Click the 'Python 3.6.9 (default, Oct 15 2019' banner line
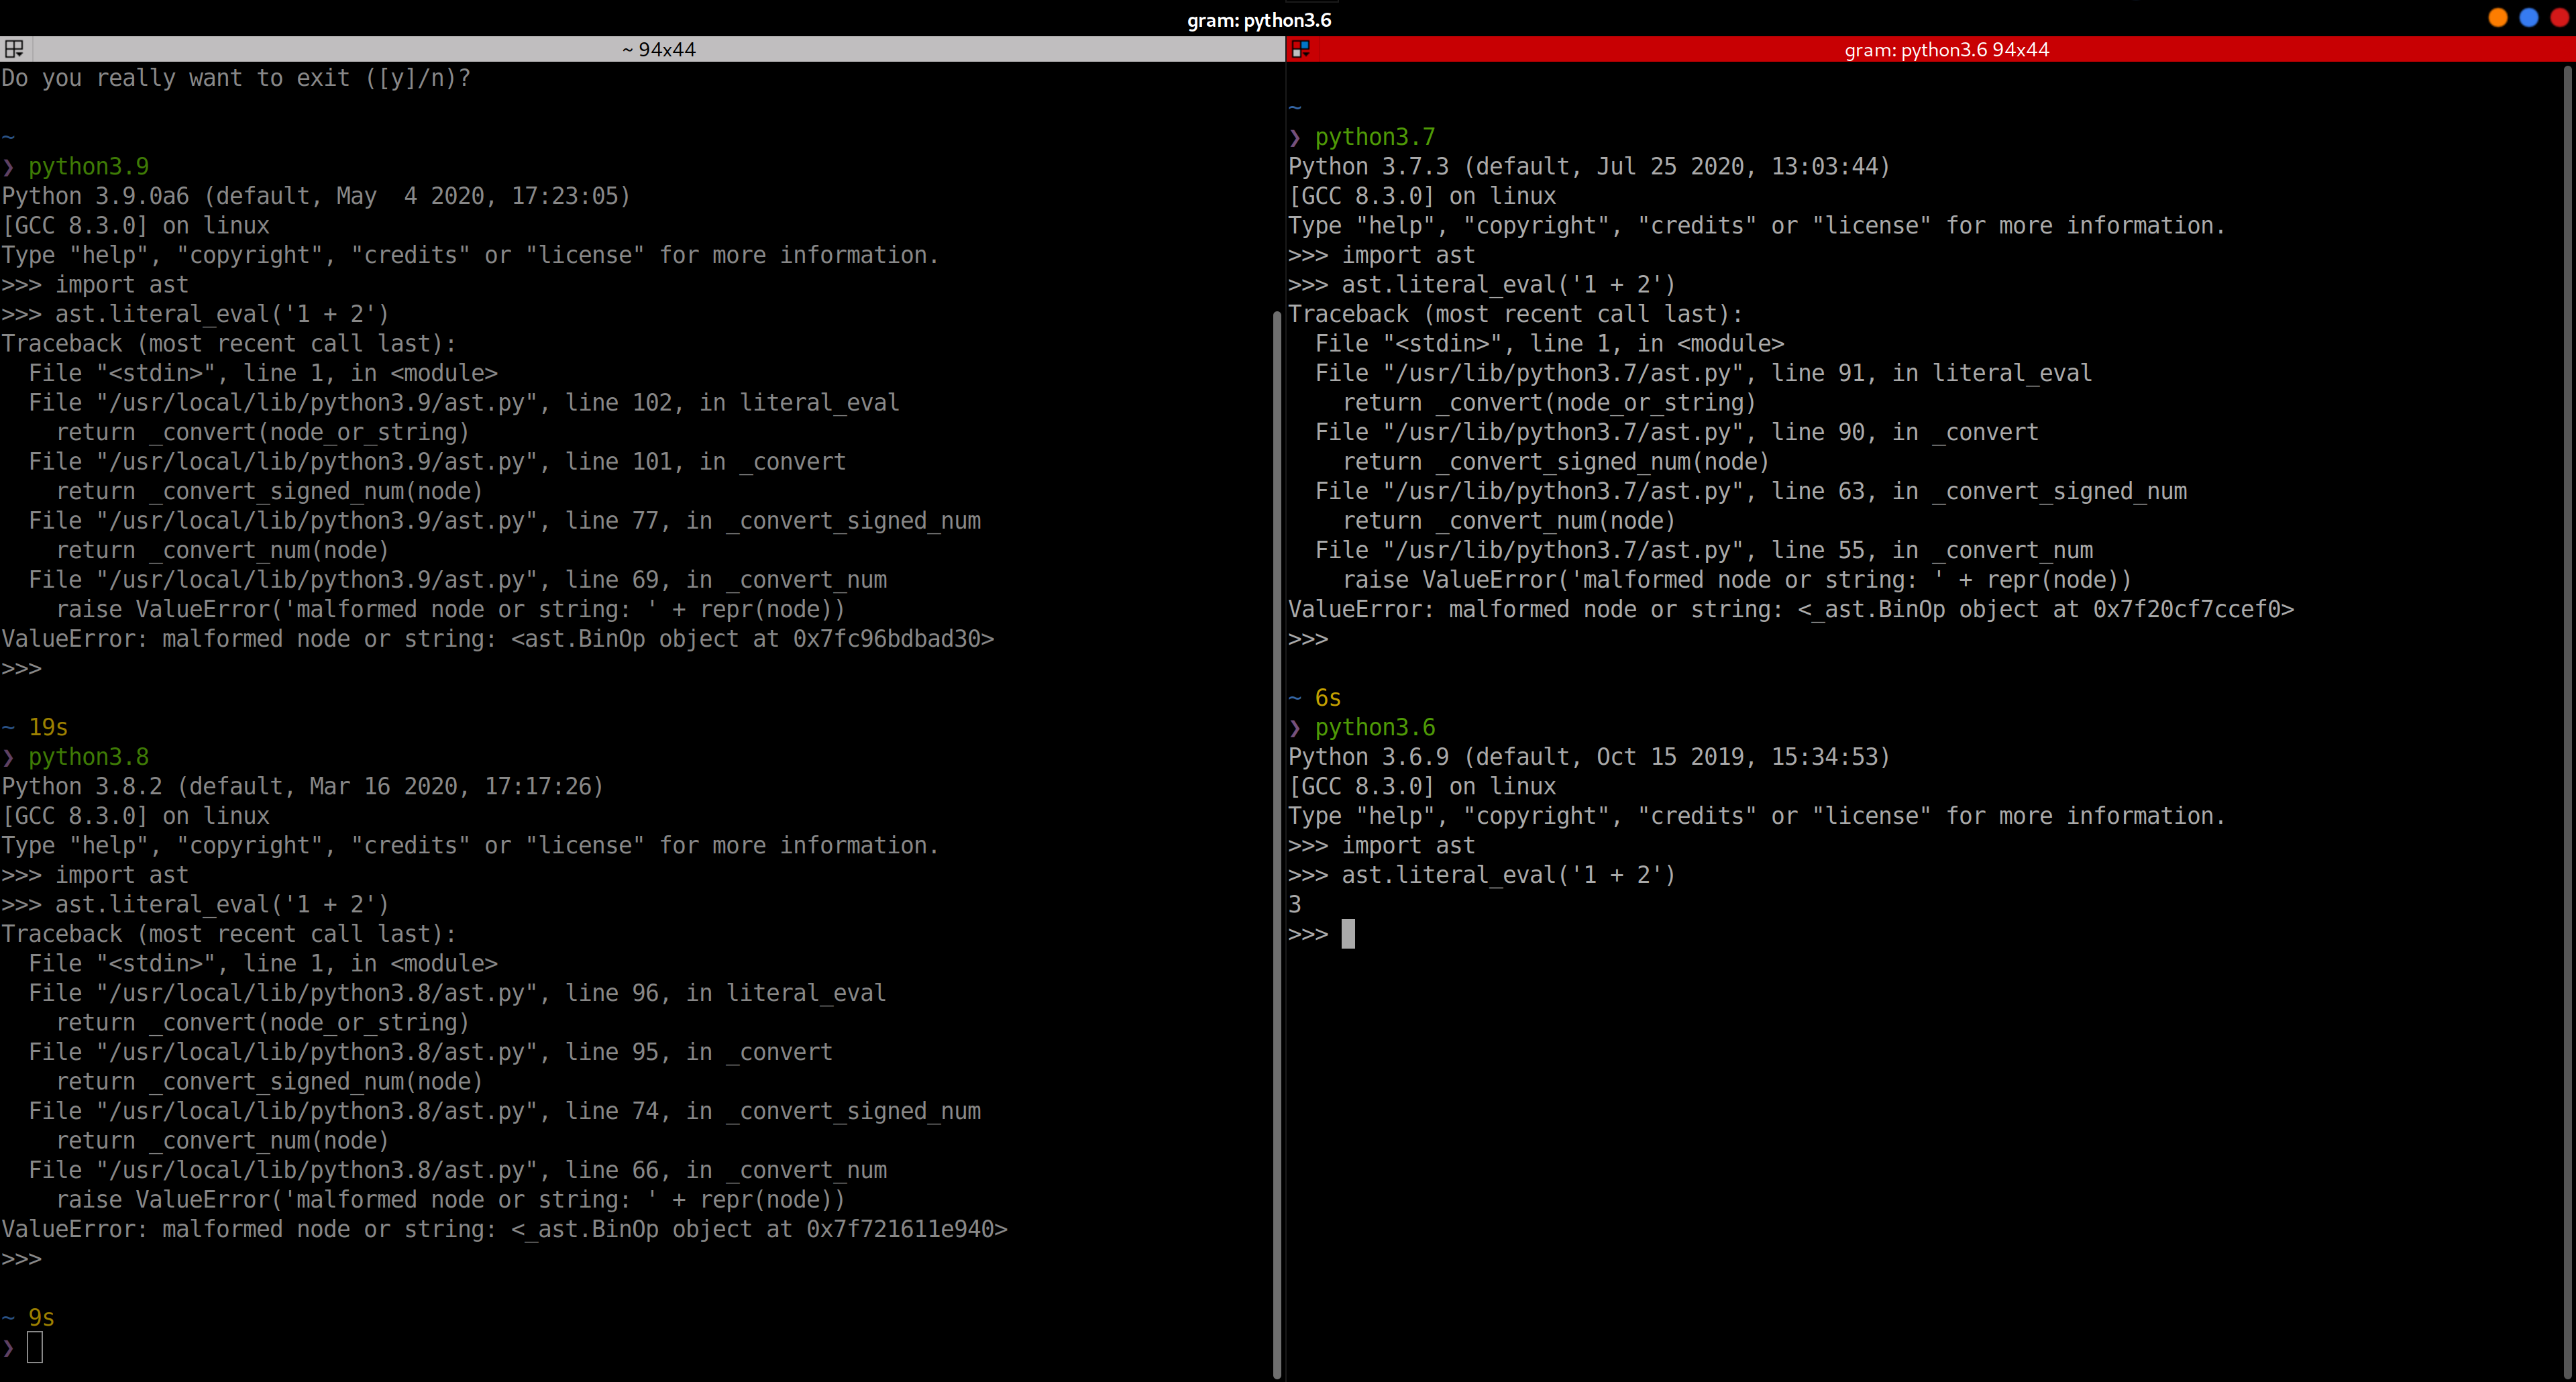2576x1382 pixels. [1589, 757]
